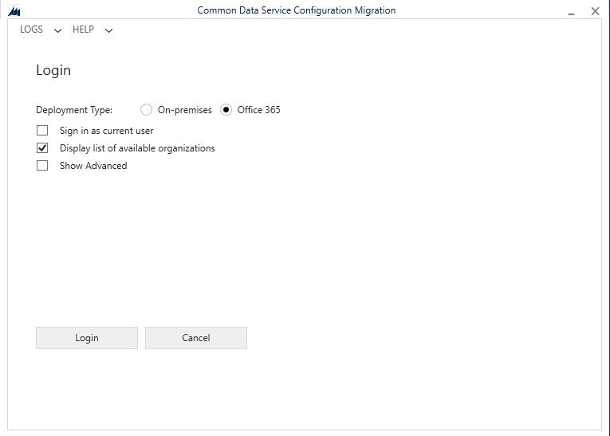610x436 pixels.
Task: Minimize the Configuration Migration window
Action: (x=572, y=12)
